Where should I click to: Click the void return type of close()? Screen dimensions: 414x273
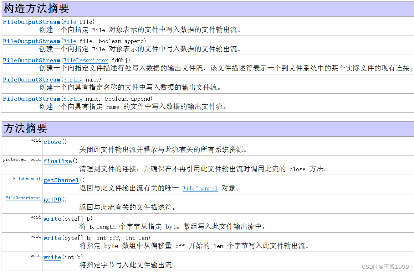click(x=36, y=140)
